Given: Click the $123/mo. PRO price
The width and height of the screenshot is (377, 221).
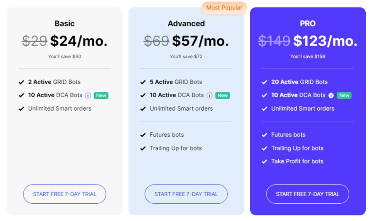Looking at the screenshot, I should point(325,41).
